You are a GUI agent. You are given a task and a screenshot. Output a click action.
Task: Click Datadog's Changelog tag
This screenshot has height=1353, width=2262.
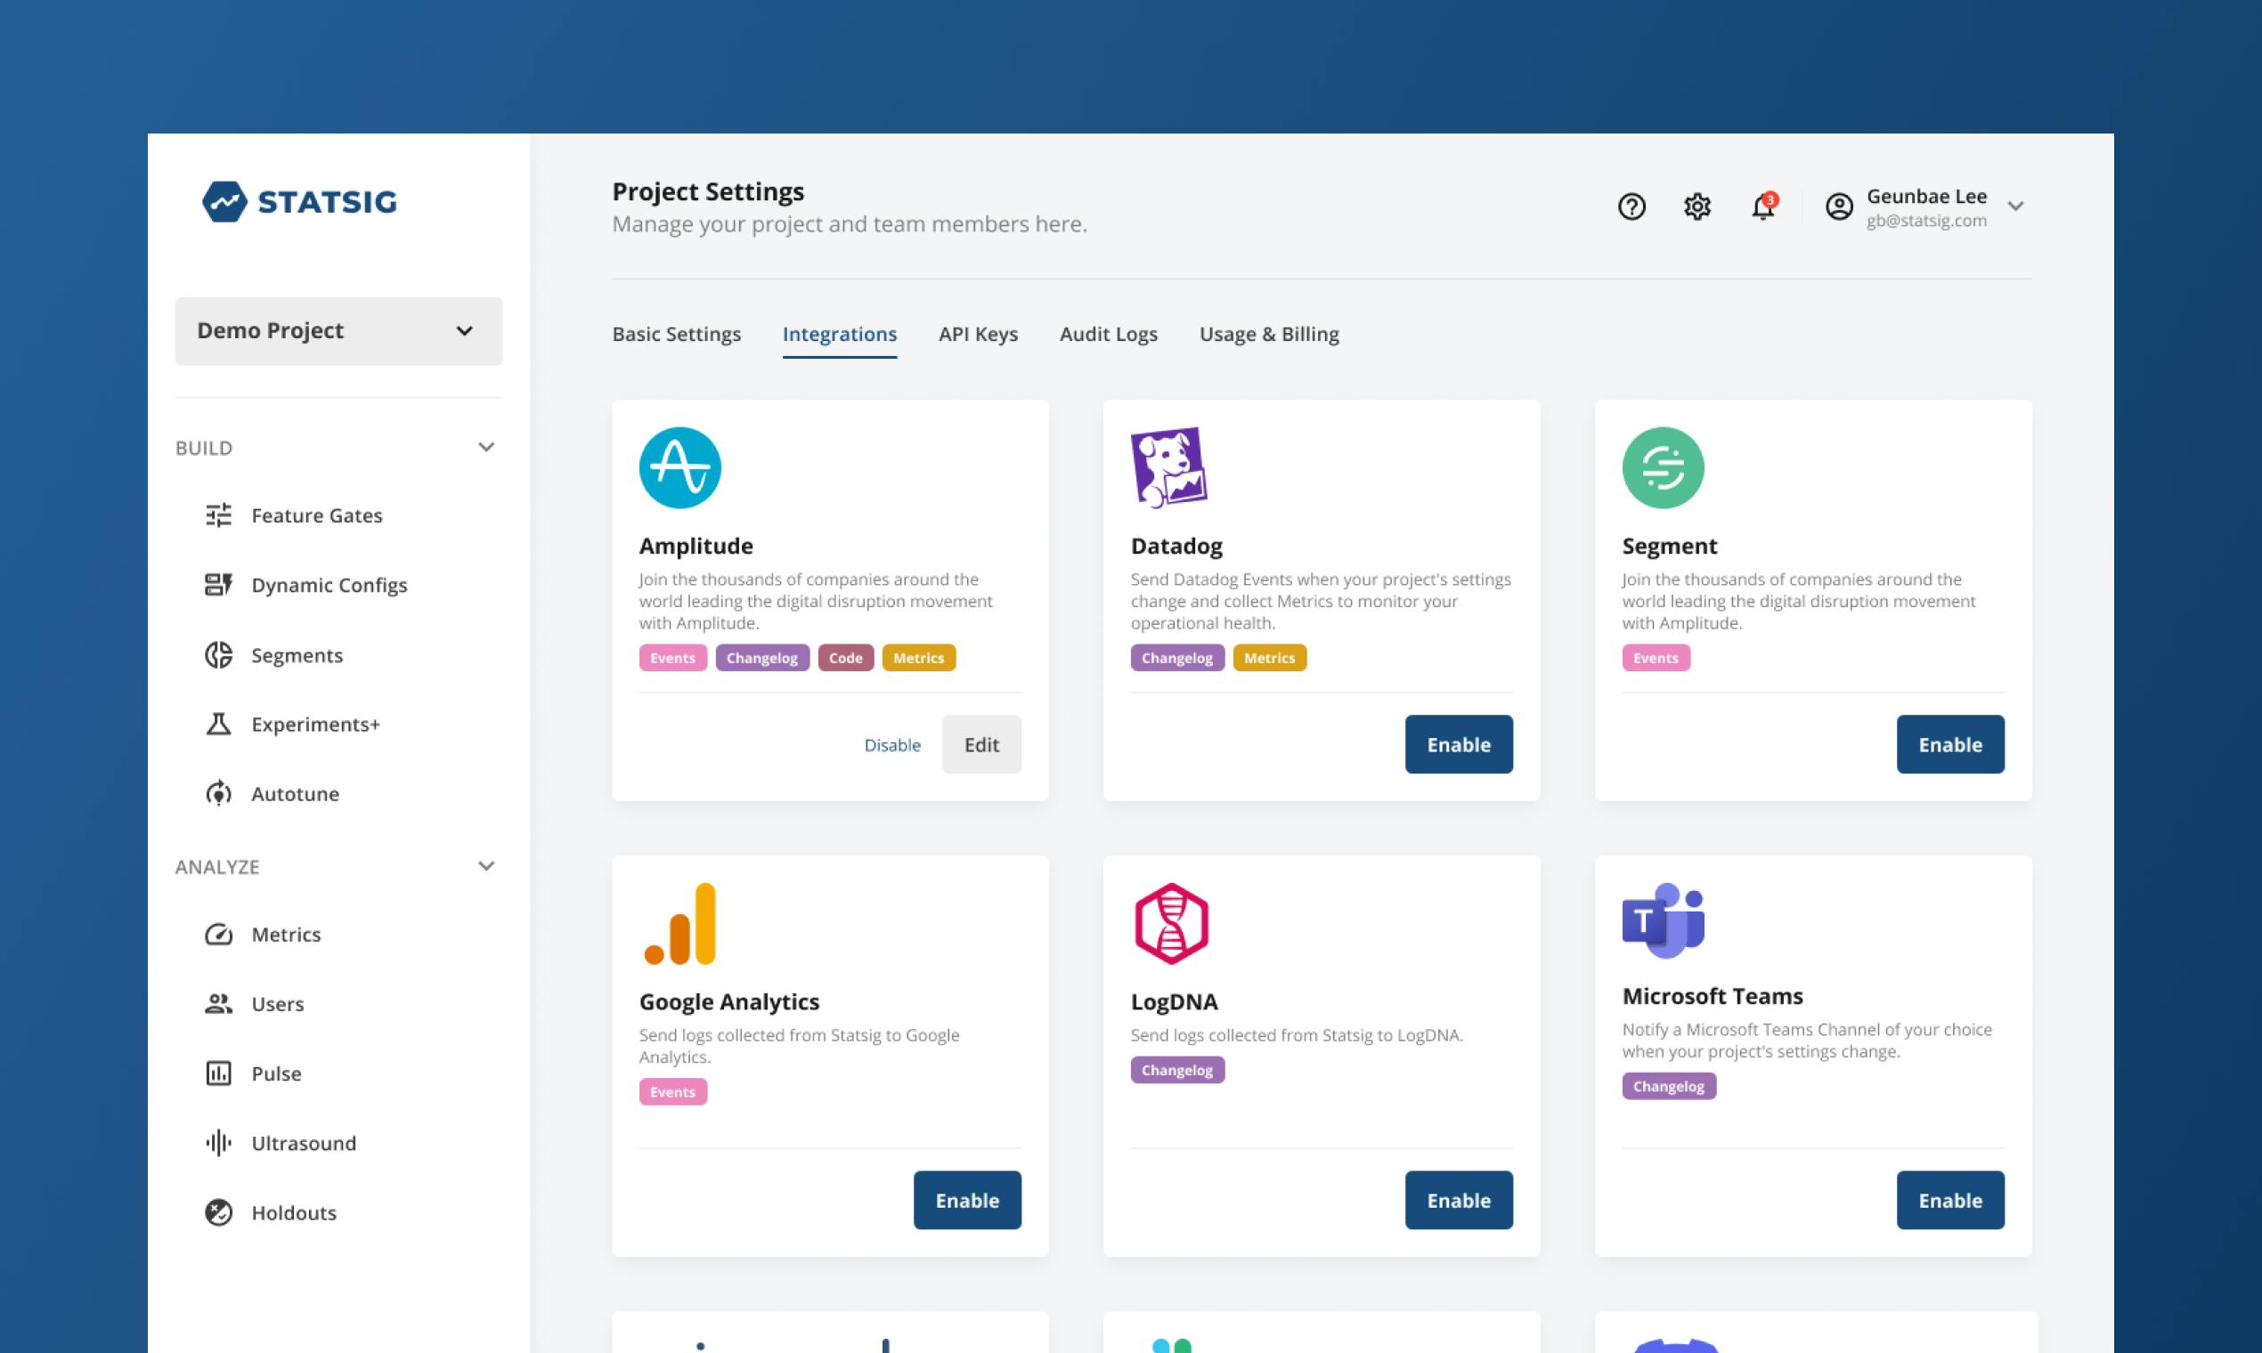[1176, 657]
